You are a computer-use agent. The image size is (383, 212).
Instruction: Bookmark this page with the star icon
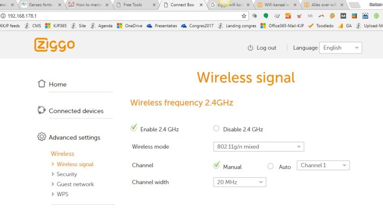pyautogui.click(x=244, y=16)
